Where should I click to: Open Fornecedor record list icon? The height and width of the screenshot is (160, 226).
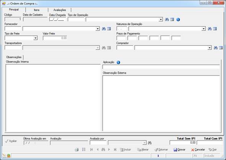pyautogui.click(x=109, y=29)
